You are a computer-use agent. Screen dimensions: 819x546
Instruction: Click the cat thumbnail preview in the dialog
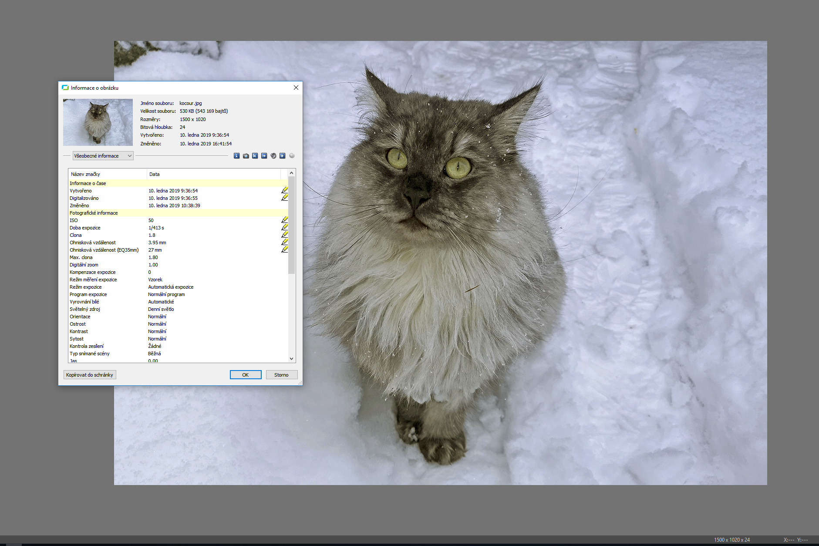click(x=98, y=122)
